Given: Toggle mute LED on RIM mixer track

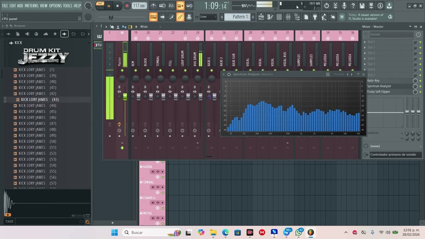Looking at the screenshot, I should pyautogui.click(x=135, y=70).
